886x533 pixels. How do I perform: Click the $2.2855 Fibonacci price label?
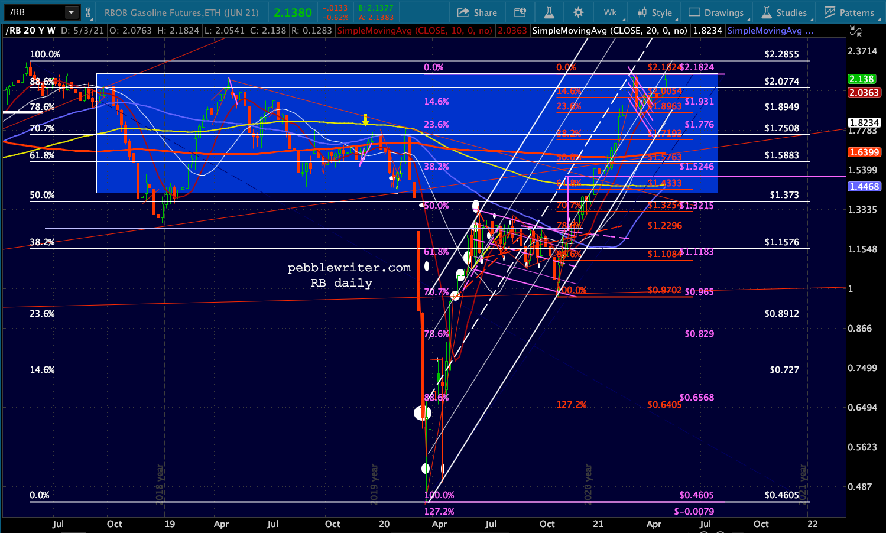click(x=781, y=54)
